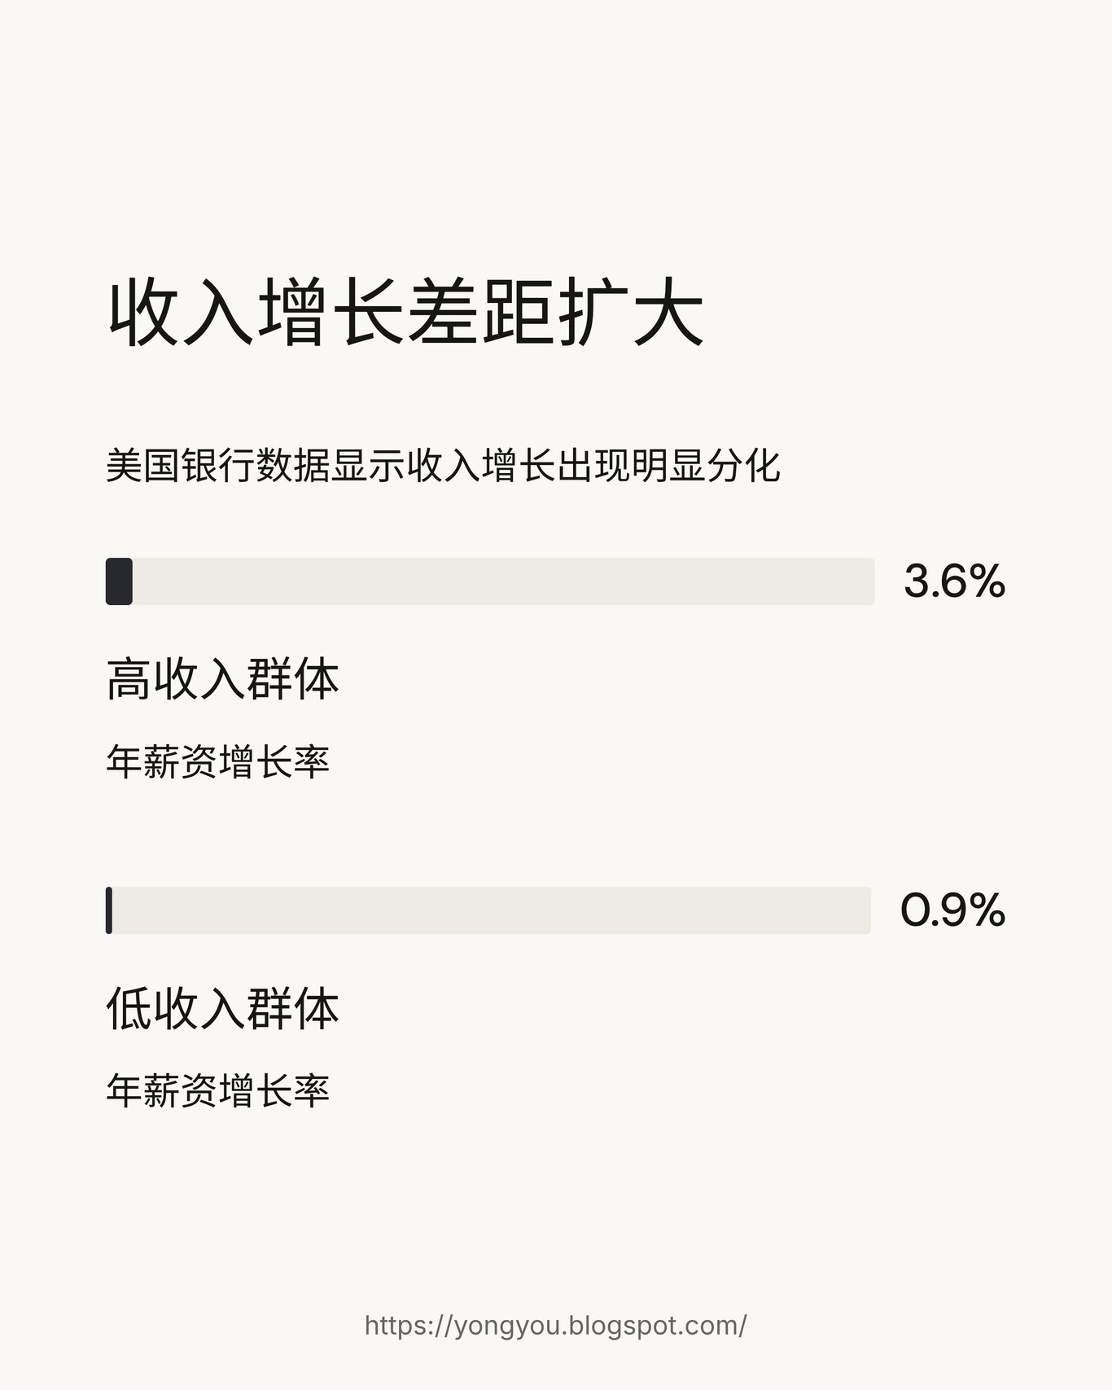The image size is (1112, 1390).
Task: Click the words 明显分化 ending the subtitle
Action: [x=707, y=466]
